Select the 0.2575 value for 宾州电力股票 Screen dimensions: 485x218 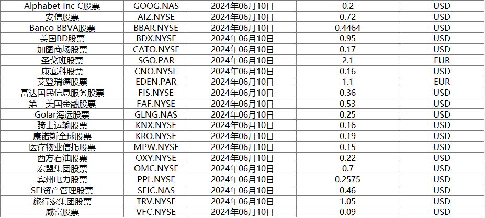348,179
